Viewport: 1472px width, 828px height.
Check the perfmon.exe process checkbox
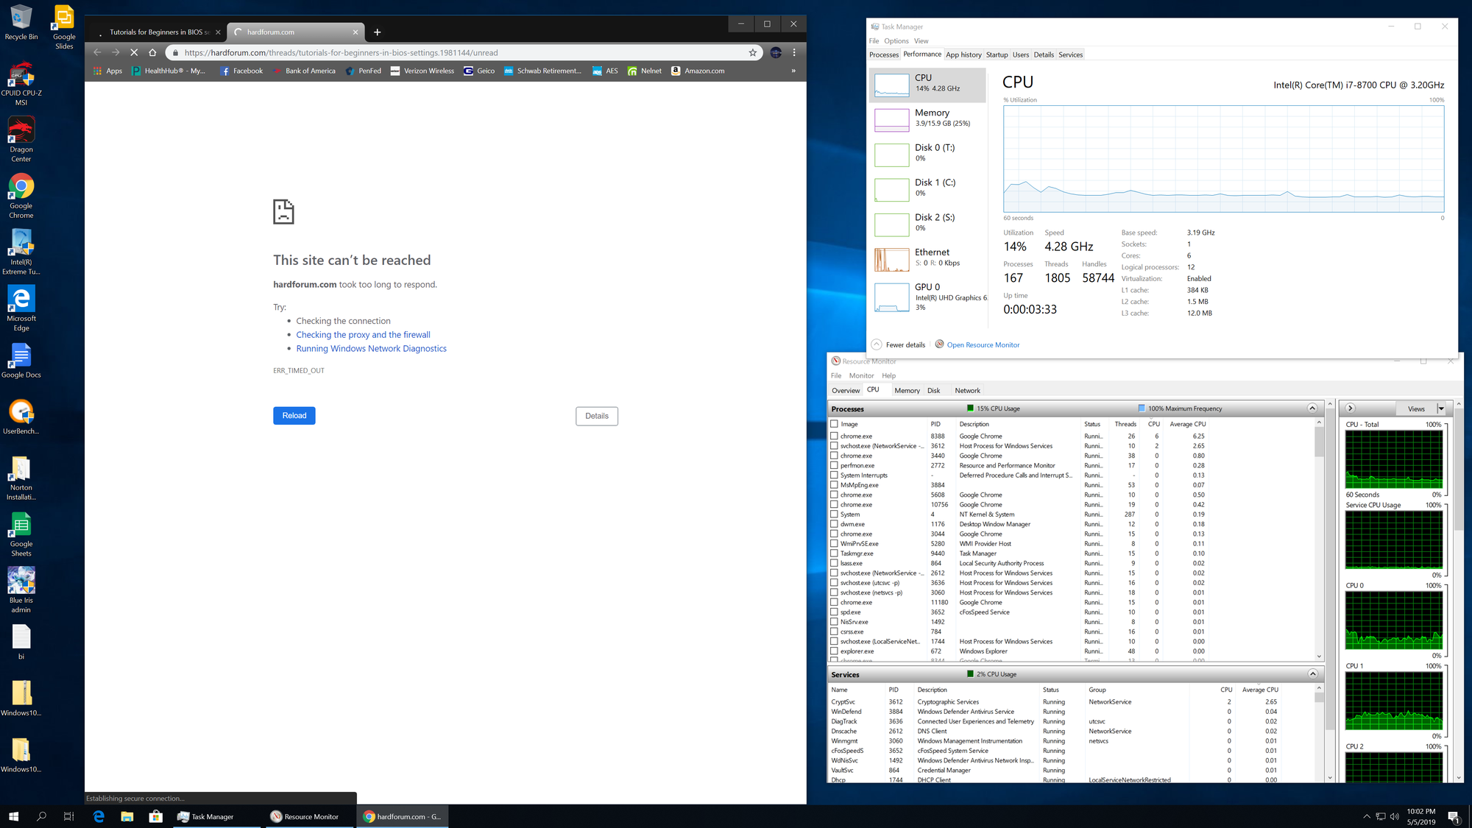pos(834,465)
